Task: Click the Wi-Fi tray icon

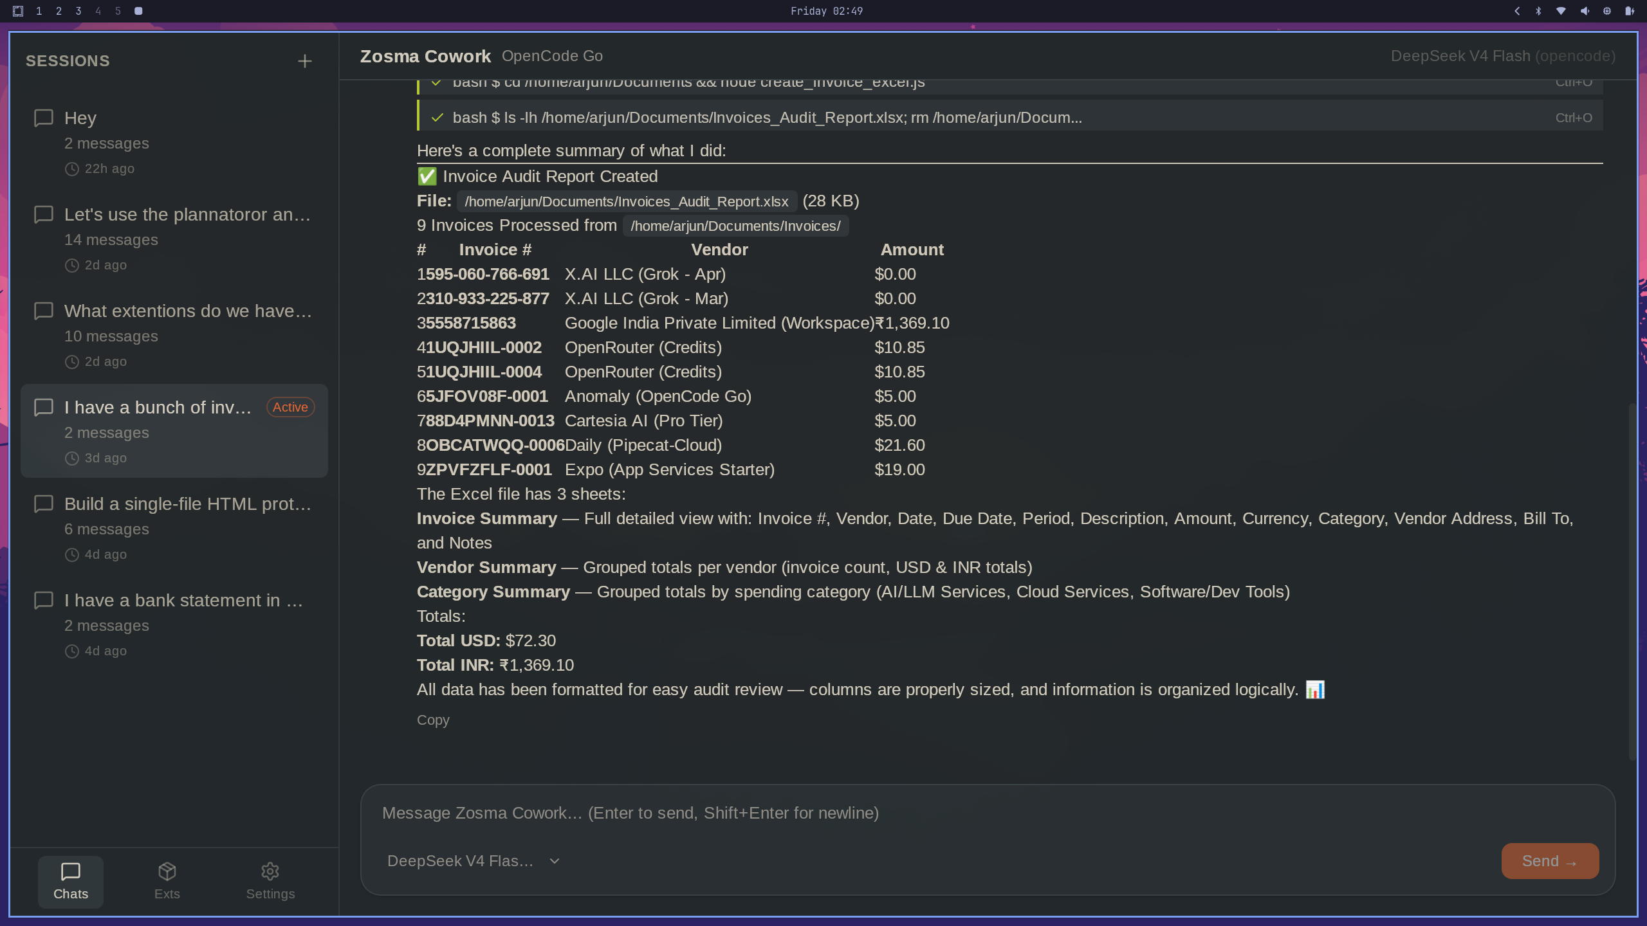Action: point(1561,11)
